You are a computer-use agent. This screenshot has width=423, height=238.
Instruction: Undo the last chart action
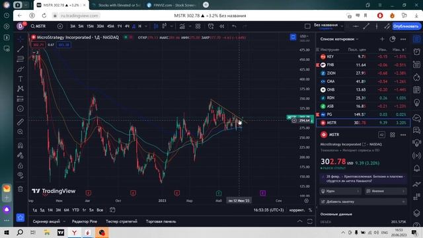click(234, 26)
